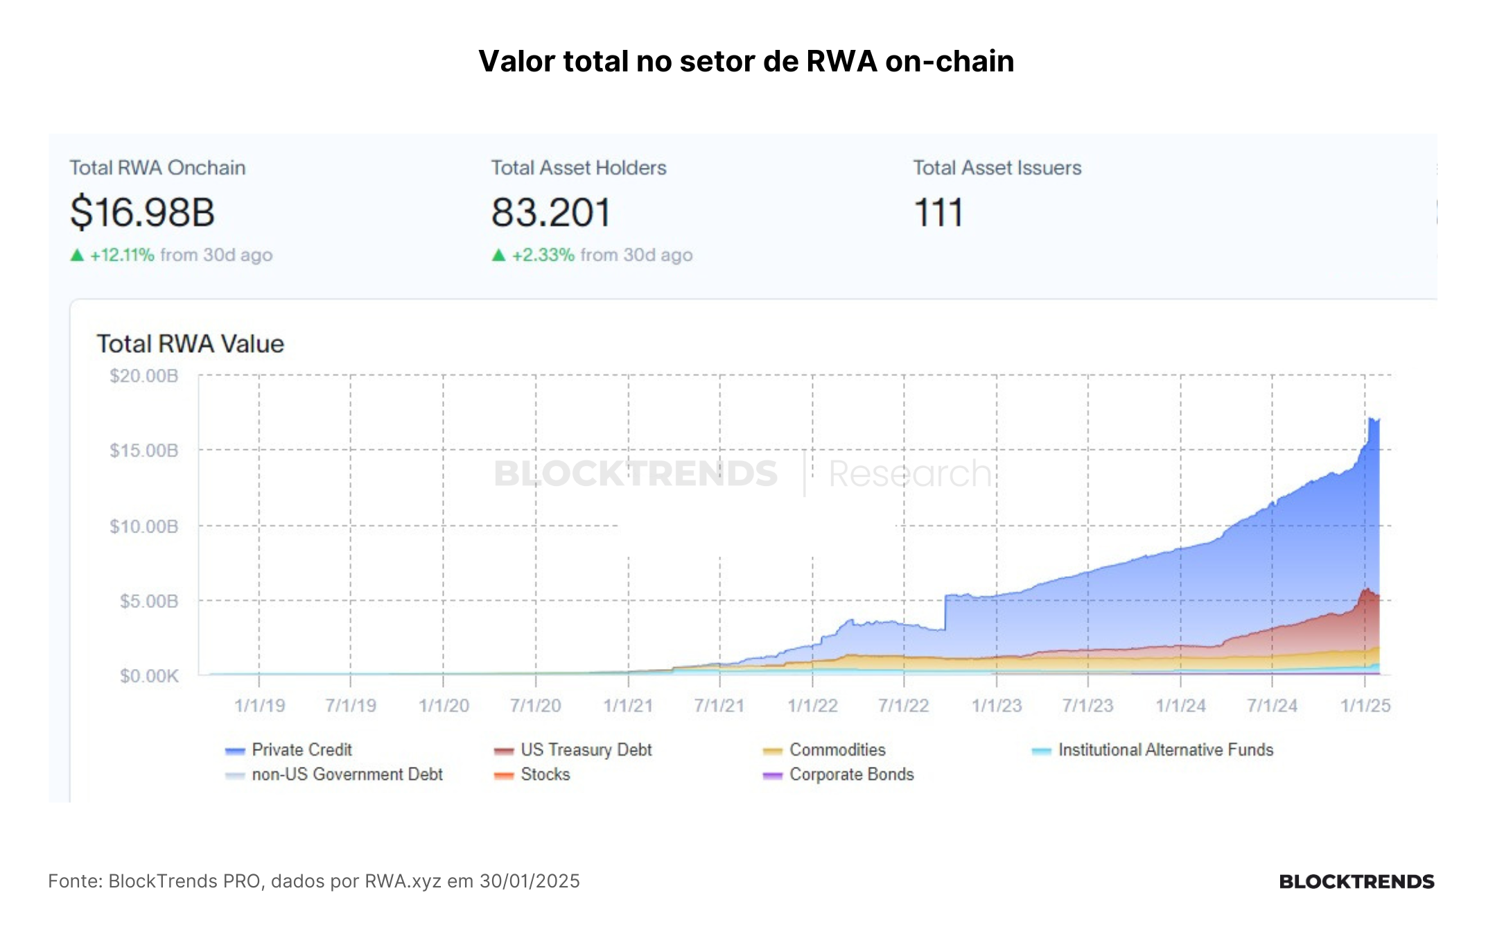Click the Fonte BlockTrends PRO source text
Viewport: 1486px width, 936px height.
point(314,881)
